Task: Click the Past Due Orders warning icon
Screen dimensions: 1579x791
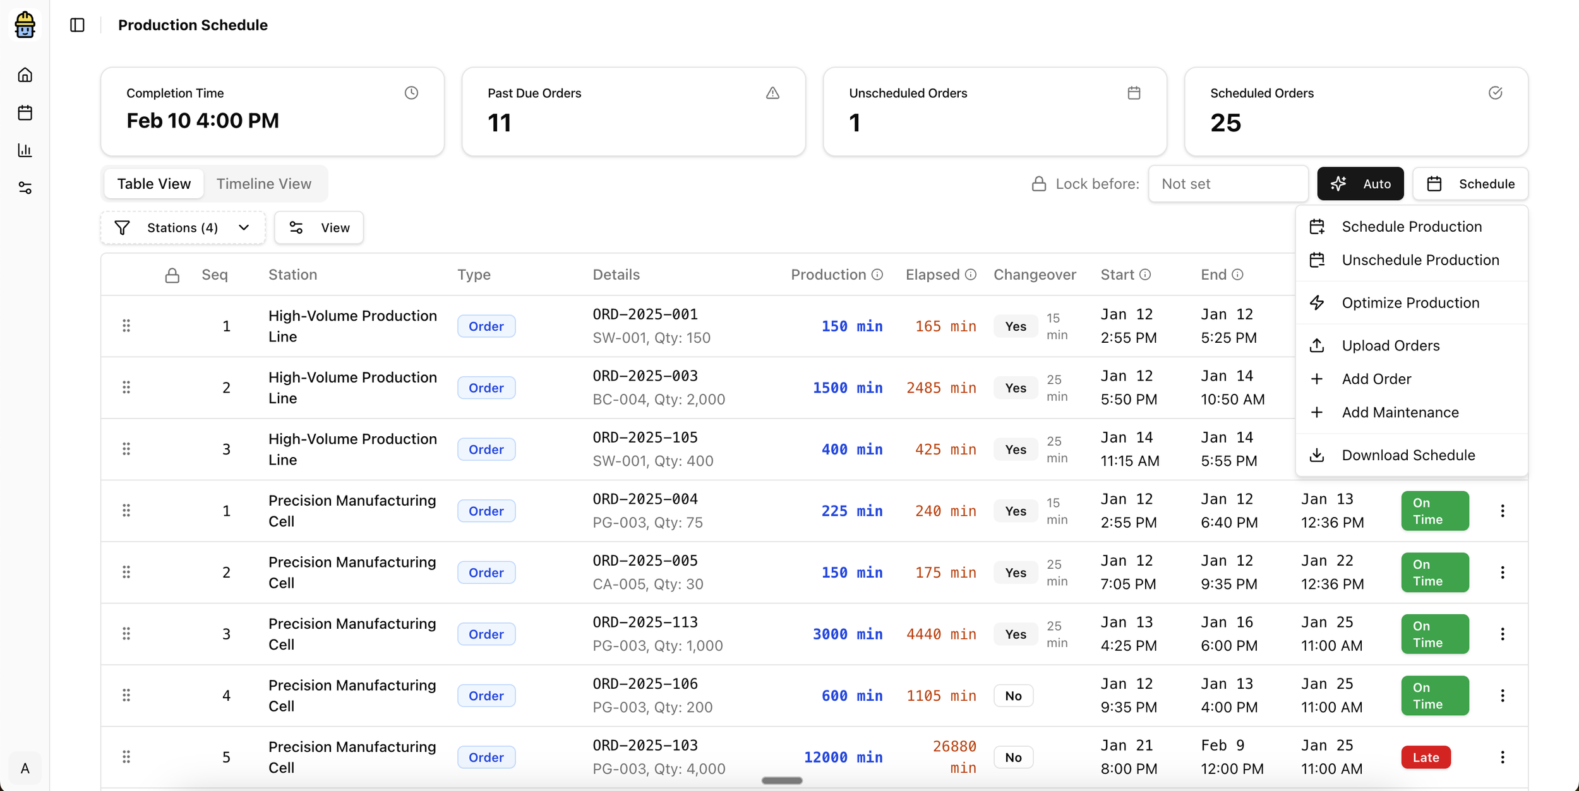Action: point(773,93)
